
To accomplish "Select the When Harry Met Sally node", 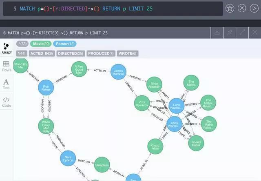I will click(x=46, y=126).
